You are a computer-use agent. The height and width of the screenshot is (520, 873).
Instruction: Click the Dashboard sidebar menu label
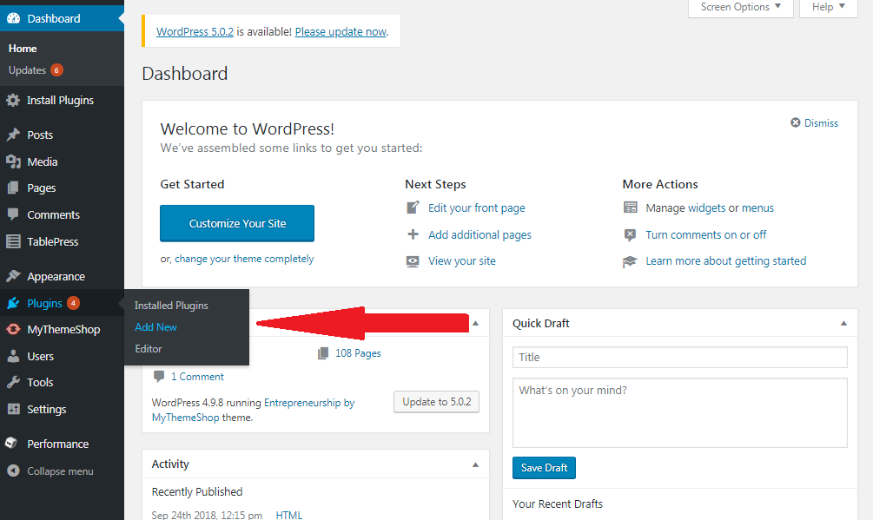pos(54,18)
